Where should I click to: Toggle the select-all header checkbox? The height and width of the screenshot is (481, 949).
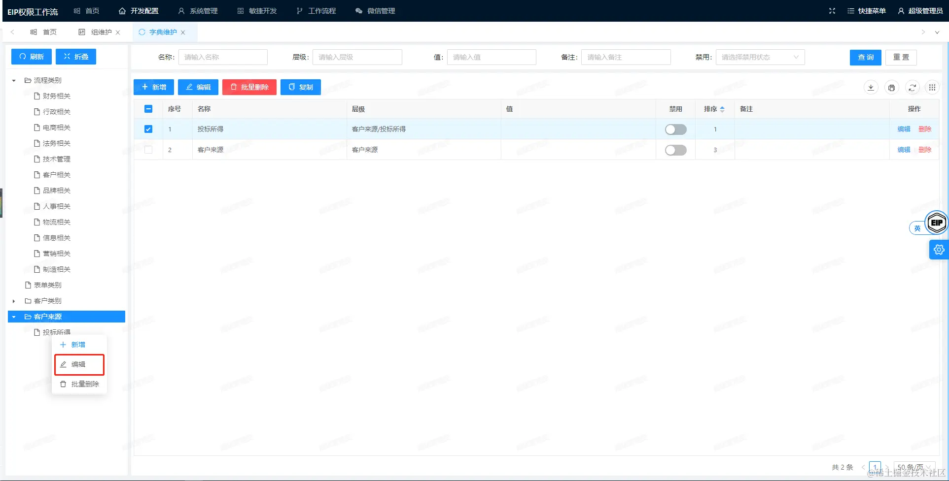tap(148, 109)
